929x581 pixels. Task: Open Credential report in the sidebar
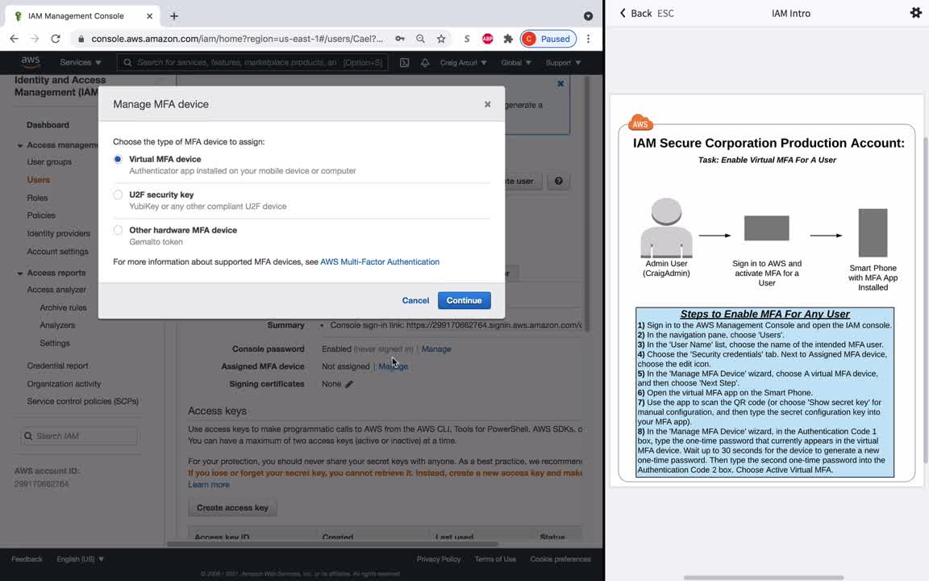pyautogui.click(x=57, y=366)
